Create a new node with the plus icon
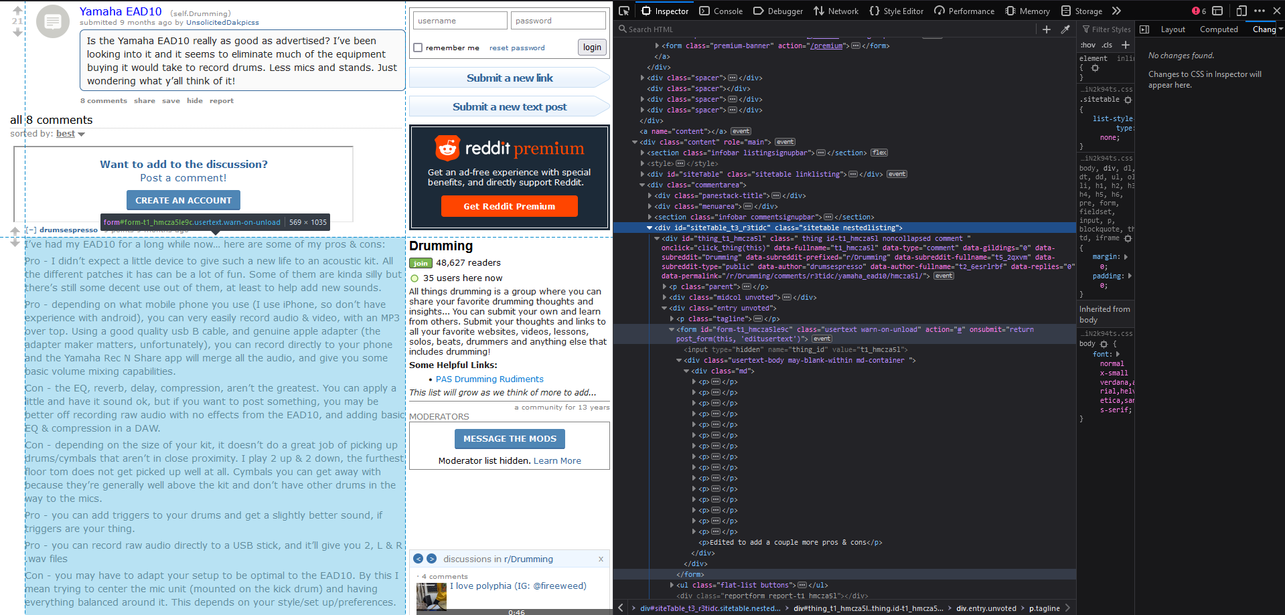This screenshot has height=615, width=1285. (x=1047, y=29)
